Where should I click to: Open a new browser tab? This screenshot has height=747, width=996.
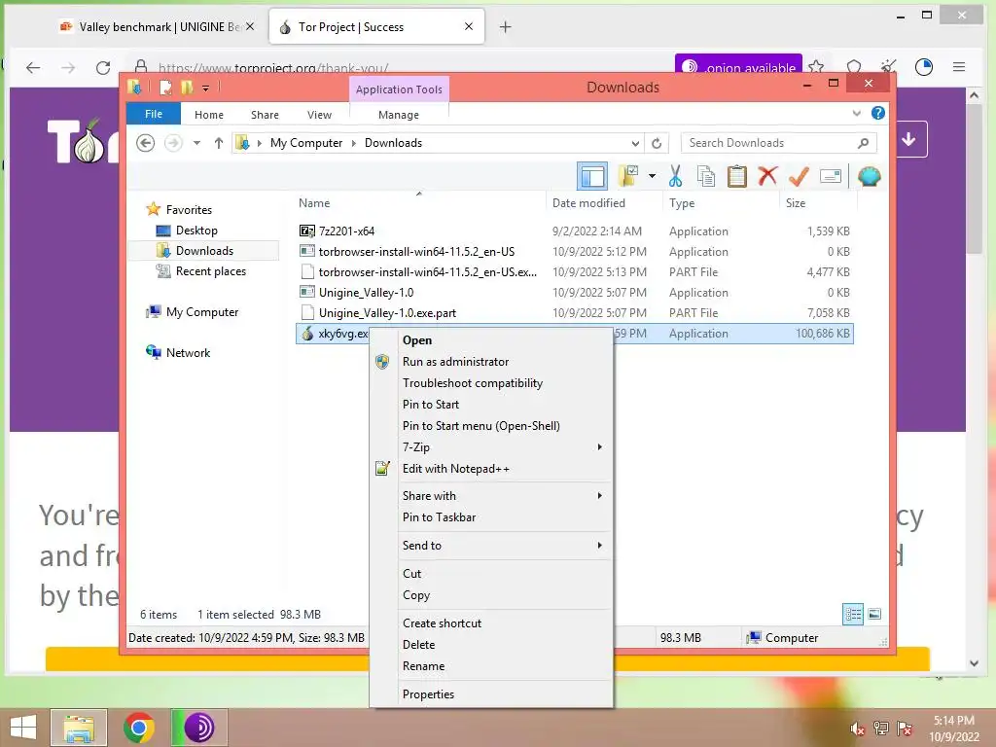tap(505, 26)
